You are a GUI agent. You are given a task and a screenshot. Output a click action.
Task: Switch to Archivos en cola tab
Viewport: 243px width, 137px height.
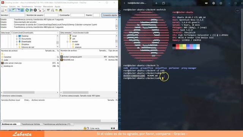pos(9,124)
